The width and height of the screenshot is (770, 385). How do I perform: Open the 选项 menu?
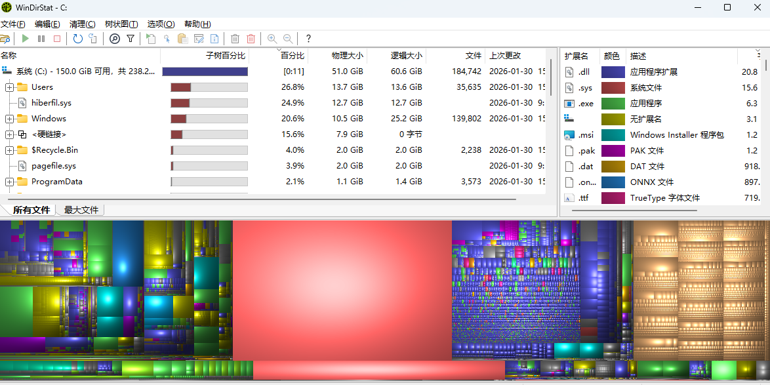(159, 23)
